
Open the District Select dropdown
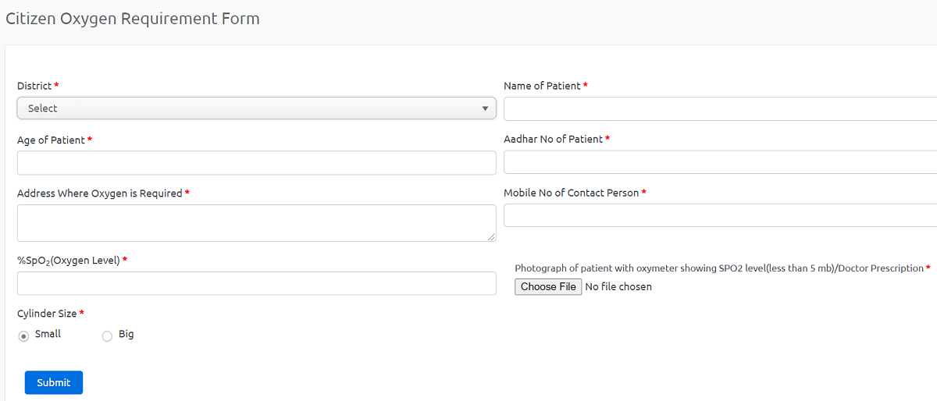[256, 108]
